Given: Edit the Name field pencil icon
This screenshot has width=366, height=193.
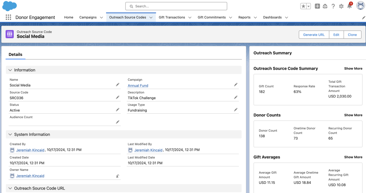Looking at the screenshot, I should (x=118, y=84).
